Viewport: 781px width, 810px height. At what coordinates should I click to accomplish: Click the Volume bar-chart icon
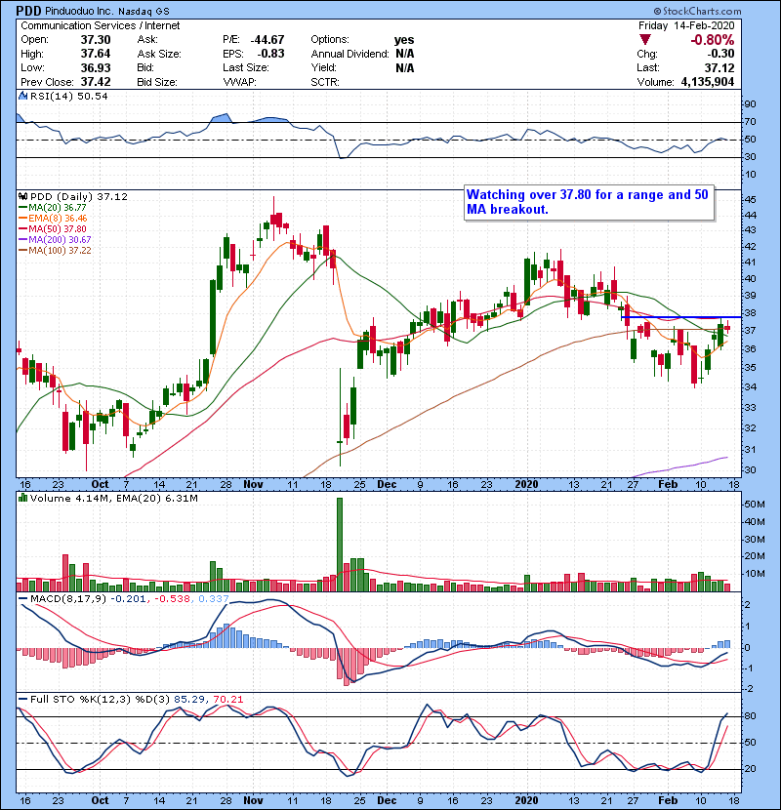22,498
